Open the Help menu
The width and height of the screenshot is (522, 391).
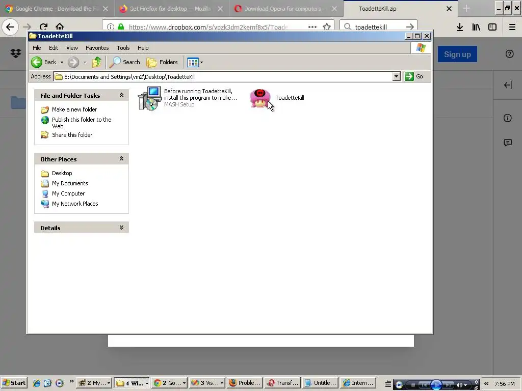pyautogui.click(x=143, y=48)
